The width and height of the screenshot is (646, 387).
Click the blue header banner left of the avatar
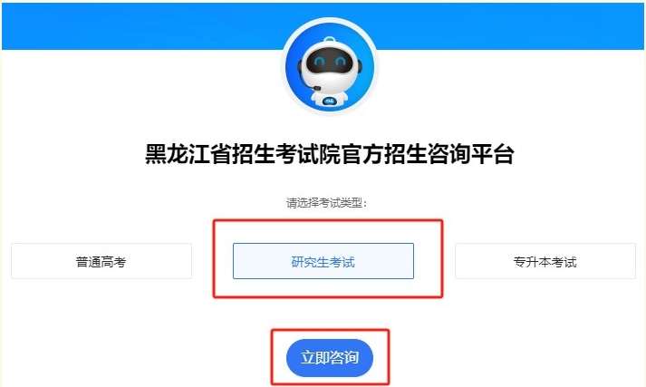[x=141, y=26]
